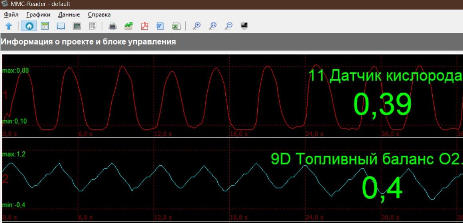
Task: Click the black monitor screen icon
Action: [244, 26]
